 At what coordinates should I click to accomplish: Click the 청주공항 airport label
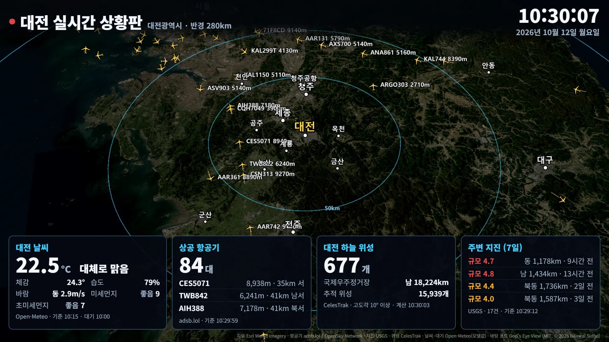(x=304, y=78)
